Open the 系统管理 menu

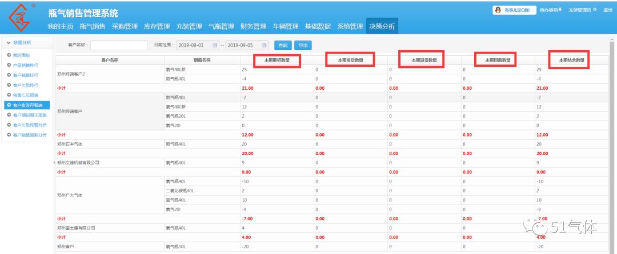(x=350, y=27)
